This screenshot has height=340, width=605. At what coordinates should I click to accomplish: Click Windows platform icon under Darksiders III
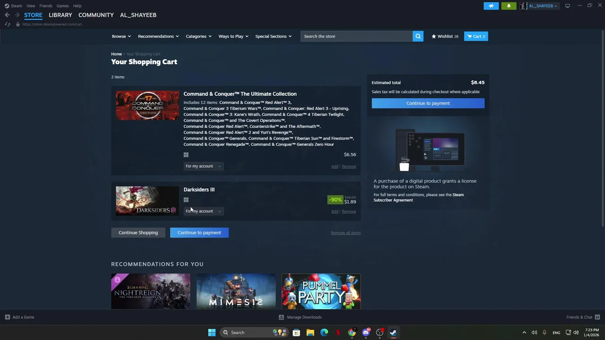[x=186, y=200]
